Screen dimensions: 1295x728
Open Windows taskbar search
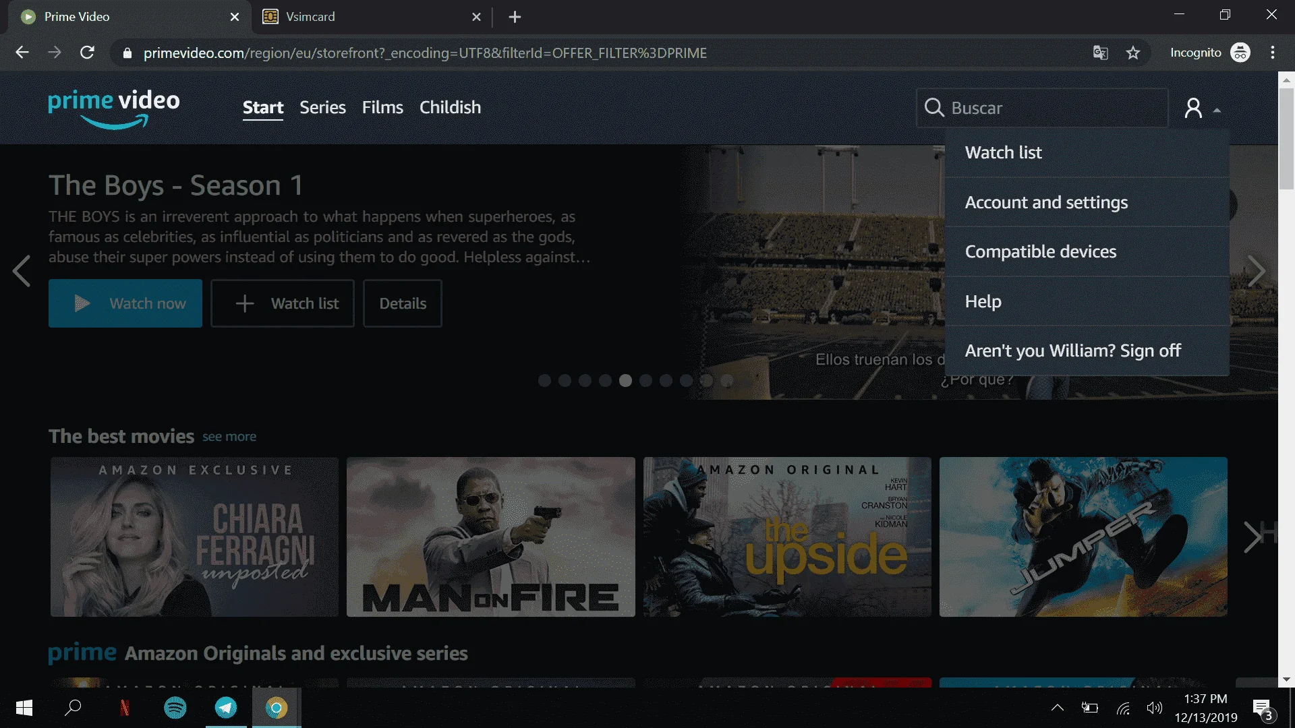pyautogui.click(x=73, y=708)
